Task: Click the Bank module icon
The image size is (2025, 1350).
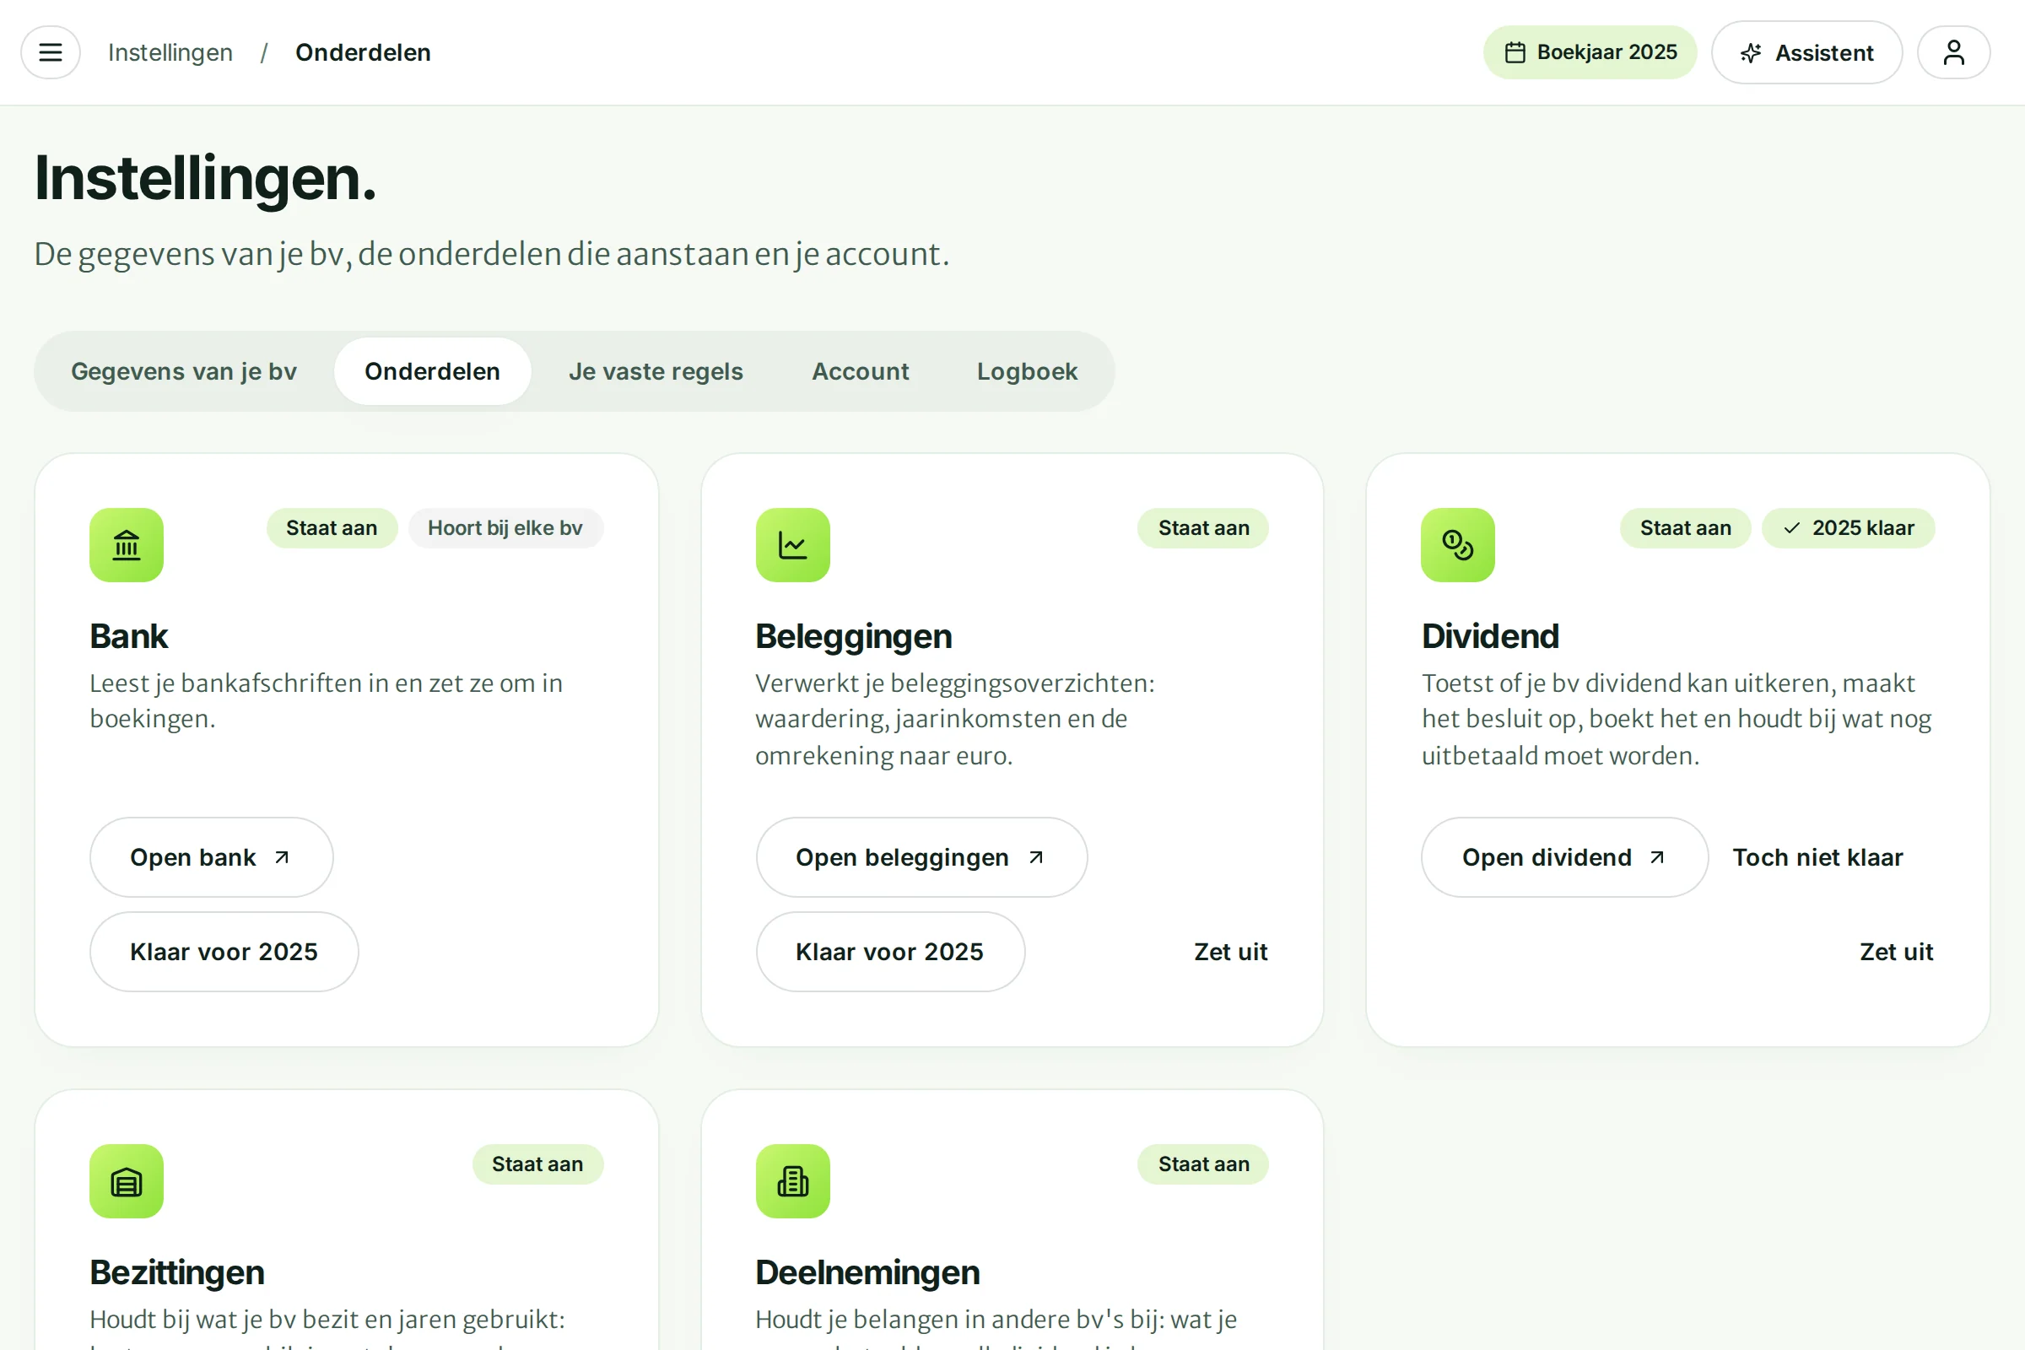Action: coord(127,545)
